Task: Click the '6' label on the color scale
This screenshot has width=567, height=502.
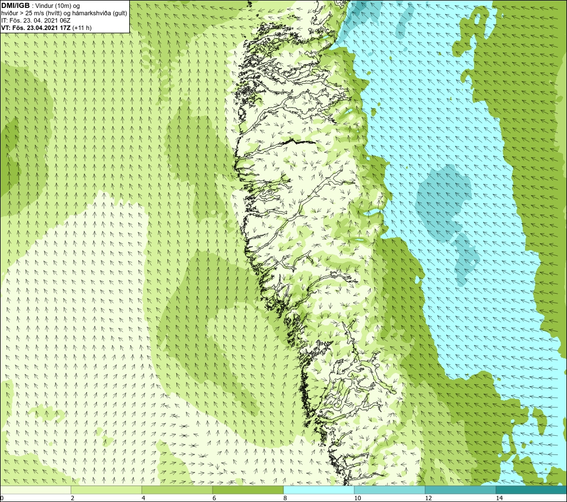Action: pos(214,499)
